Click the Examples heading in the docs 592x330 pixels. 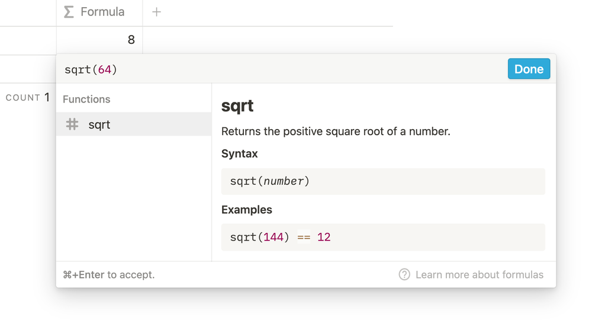[246, 210]
